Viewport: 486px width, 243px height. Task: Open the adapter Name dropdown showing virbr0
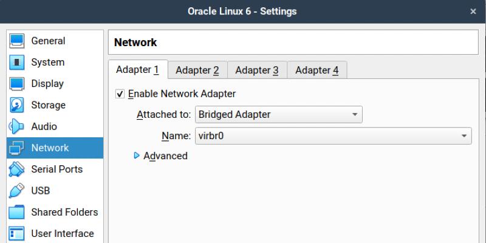coord(333,136)
